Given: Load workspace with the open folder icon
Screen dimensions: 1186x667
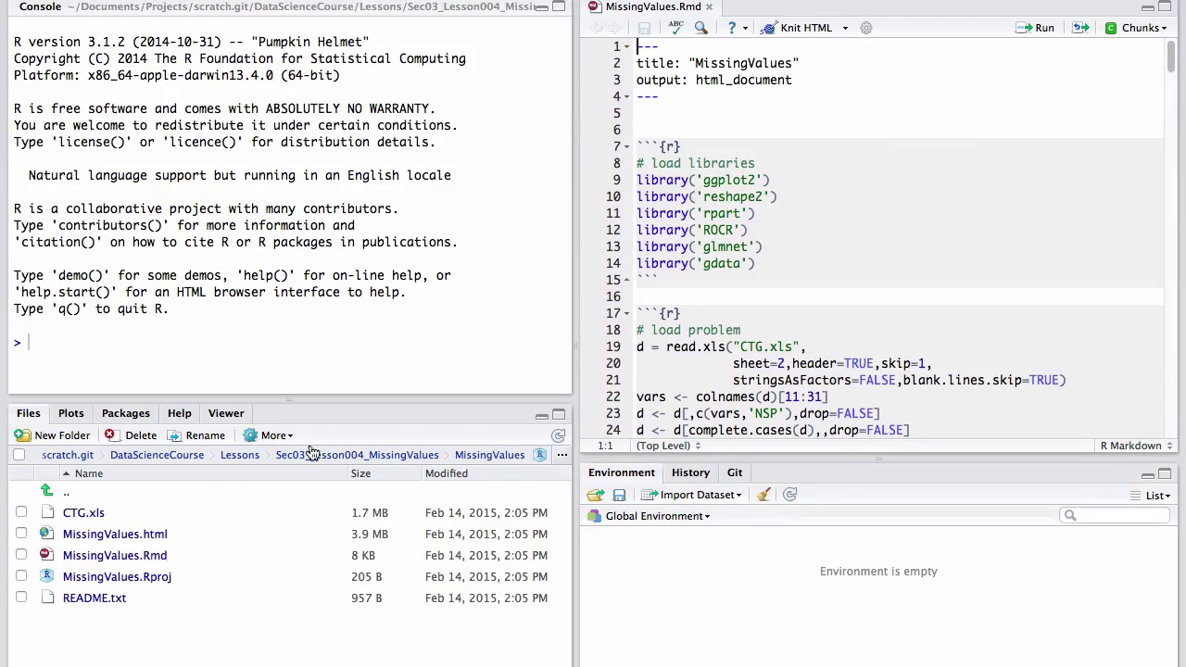Looking at the screenshot, I should click(596, 495).
